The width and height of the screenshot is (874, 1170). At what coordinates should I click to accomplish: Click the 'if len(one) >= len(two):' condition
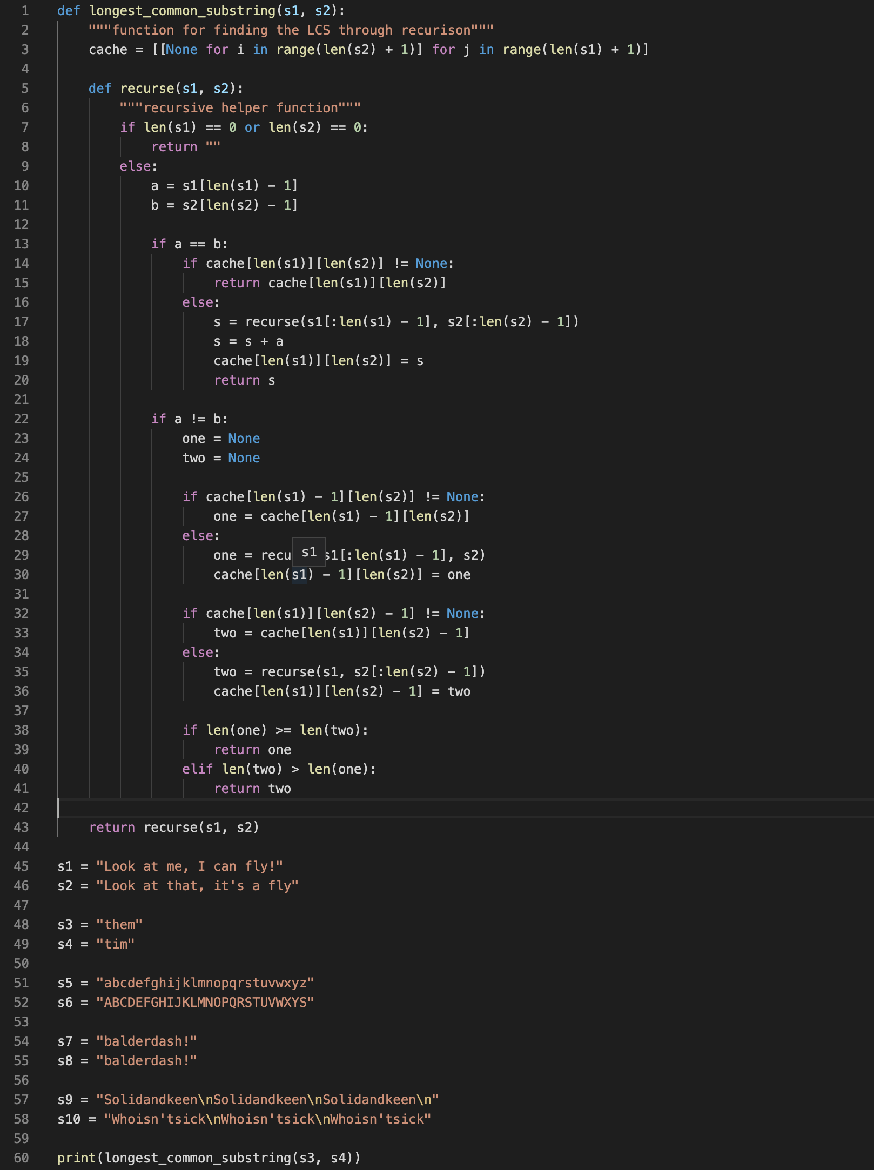[275, 730]
